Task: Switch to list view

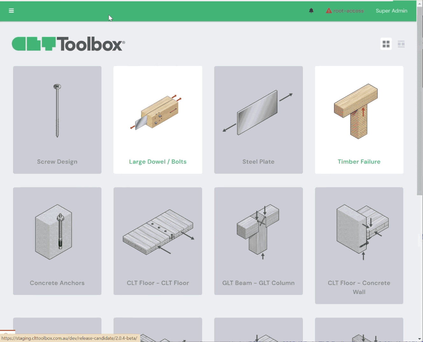Action: (401, 44)
